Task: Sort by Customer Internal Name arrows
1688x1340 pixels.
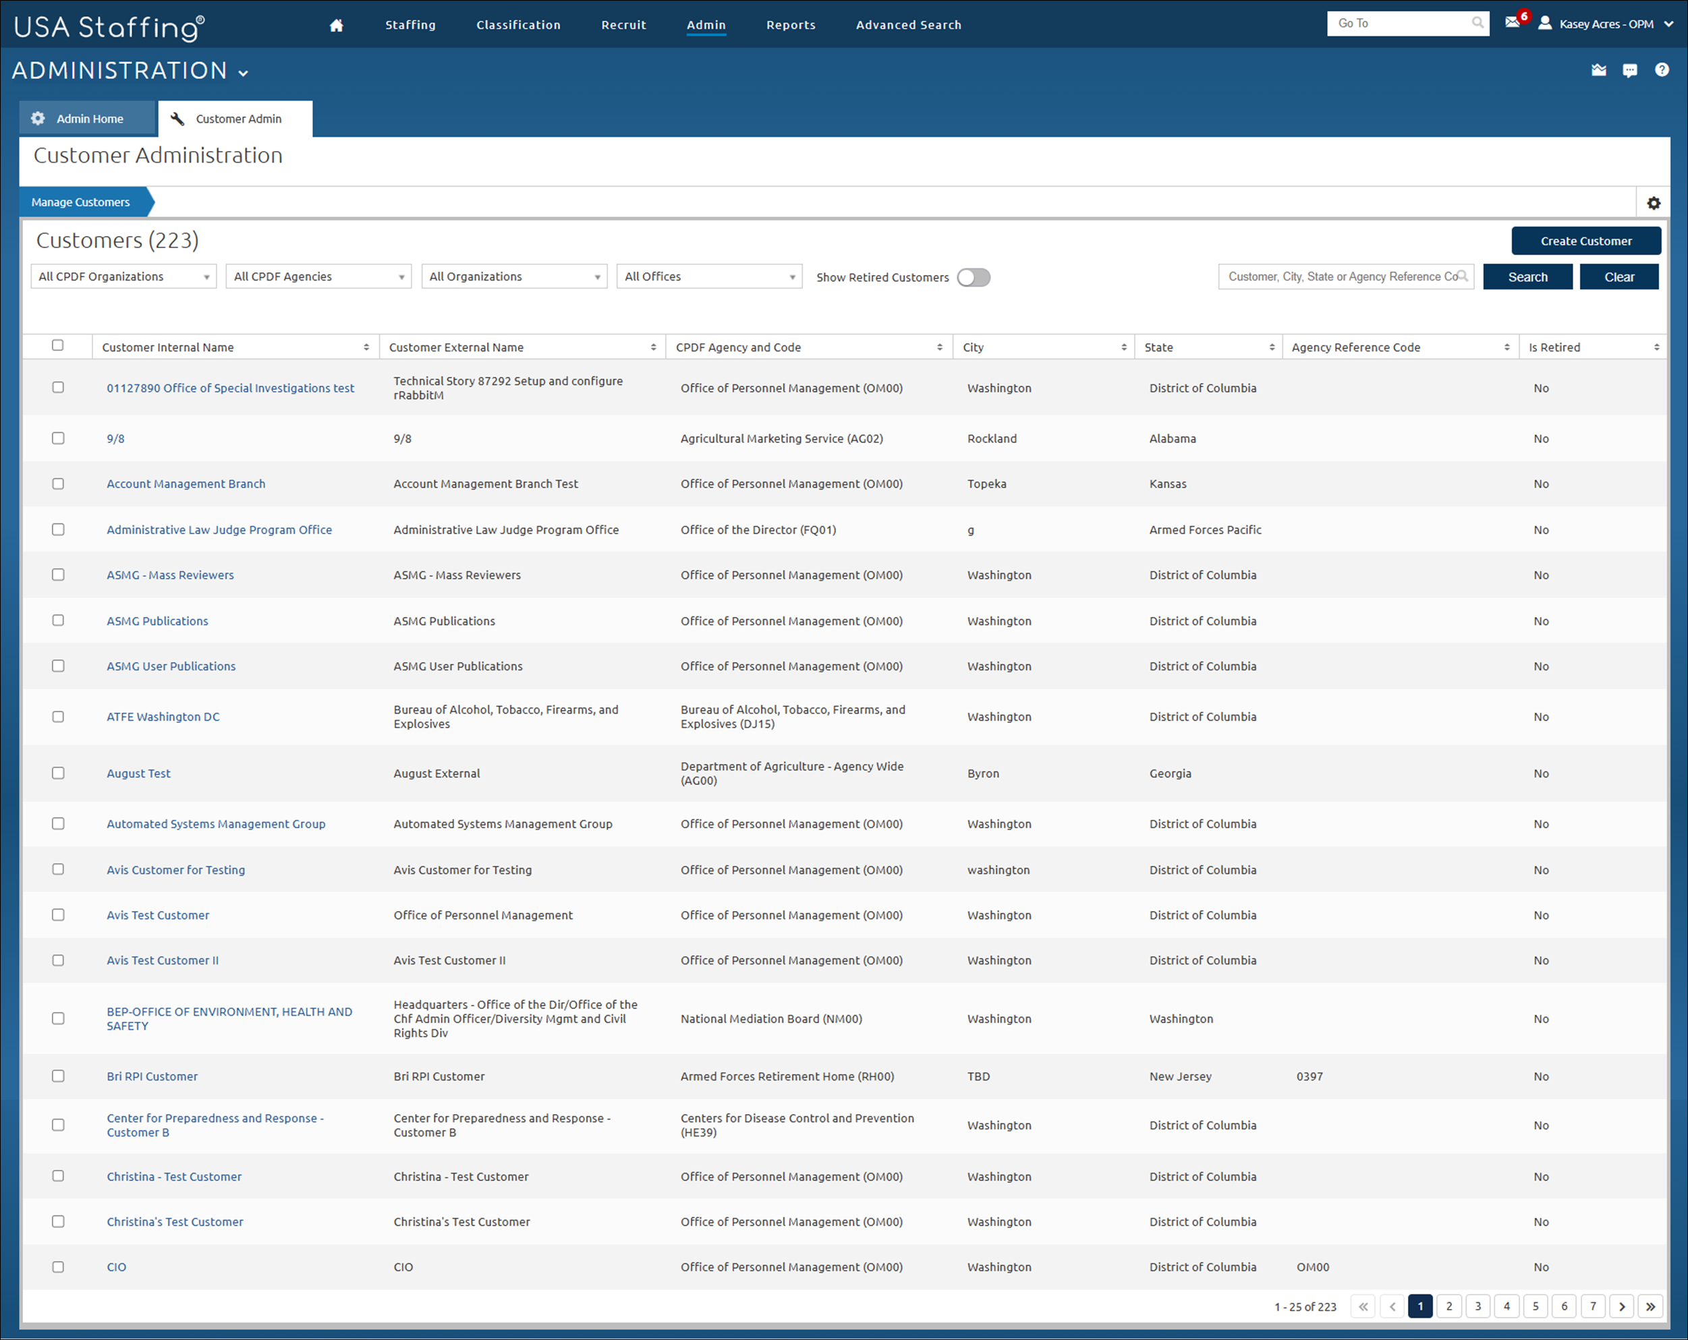Action: point(366,347)
